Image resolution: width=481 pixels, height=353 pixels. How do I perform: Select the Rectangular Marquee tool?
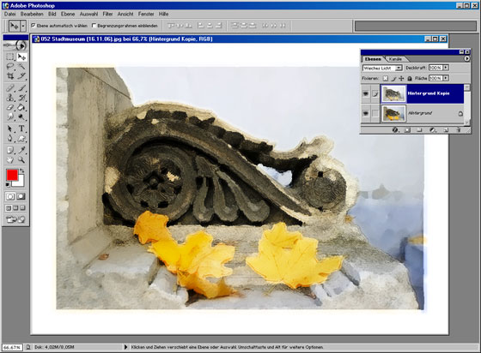pos(10,57)
